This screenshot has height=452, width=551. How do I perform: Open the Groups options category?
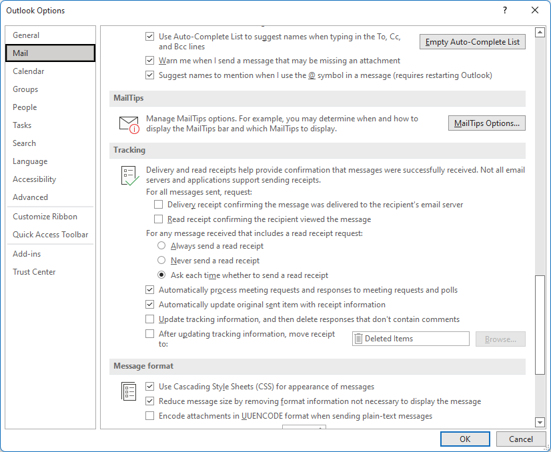pos(50,89)
